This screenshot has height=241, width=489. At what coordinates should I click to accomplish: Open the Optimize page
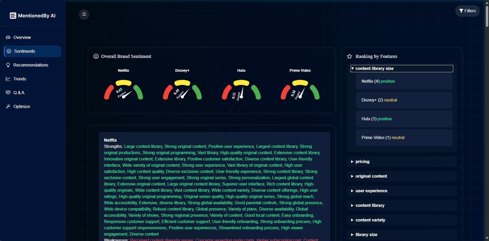pos(33,106)
